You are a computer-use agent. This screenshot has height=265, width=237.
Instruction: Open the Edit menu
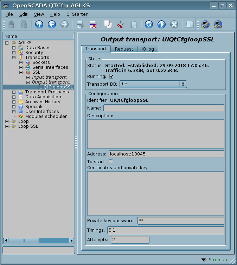(x=23, y=14)
